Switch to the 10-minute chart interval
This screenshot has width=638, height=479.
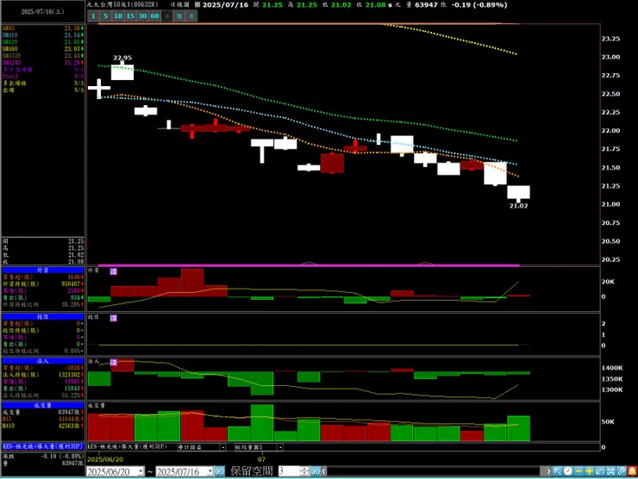coord(118,16)
